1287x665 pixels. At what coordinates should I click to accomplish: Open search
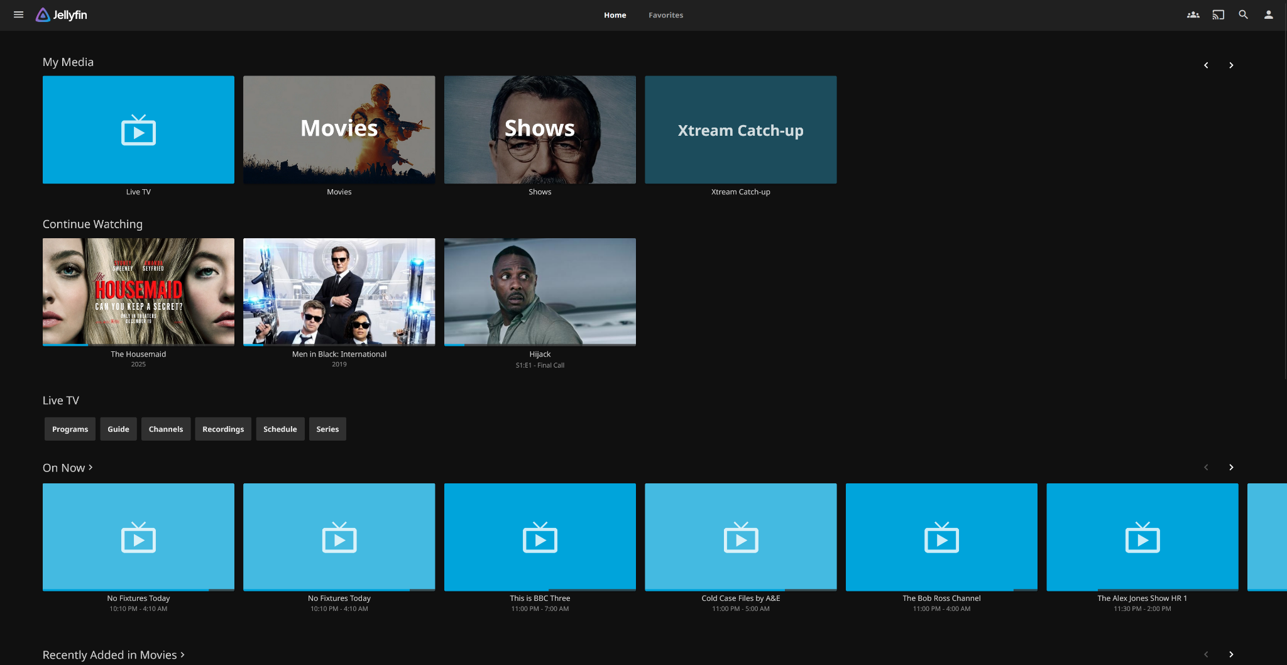pos(1243,14)
